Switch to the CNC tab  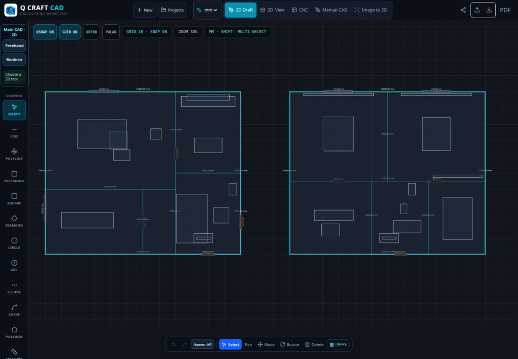tap(300, 10)
